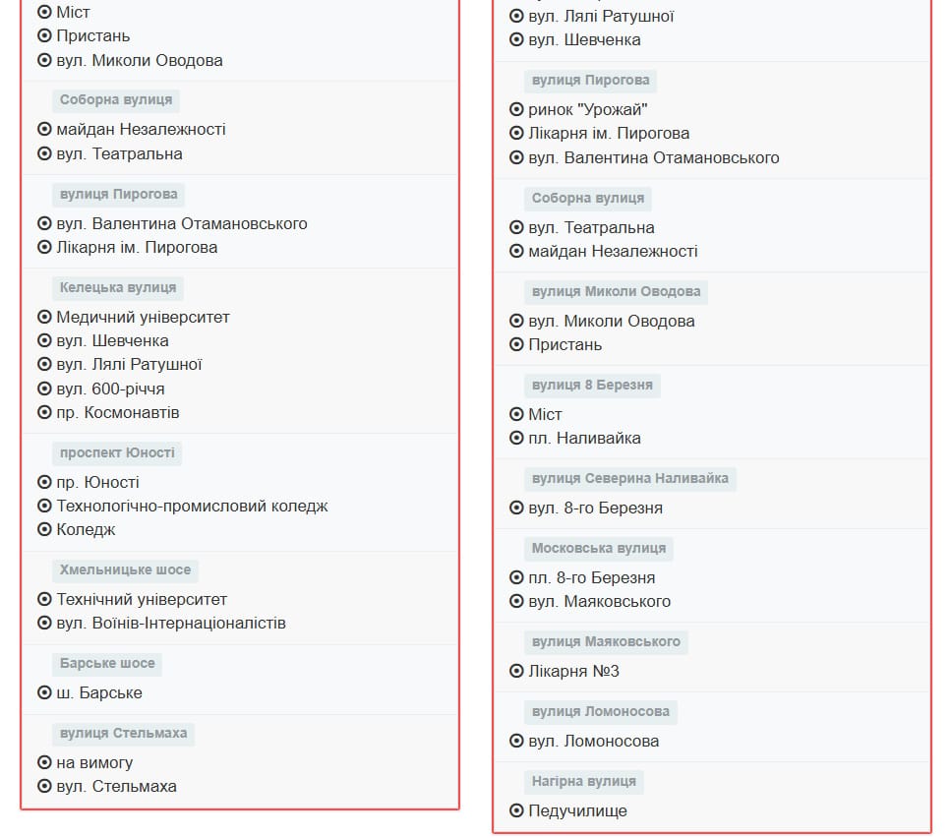
Task: Click the Хмельницьке шосе street label
Action: (x=125, y=569)
